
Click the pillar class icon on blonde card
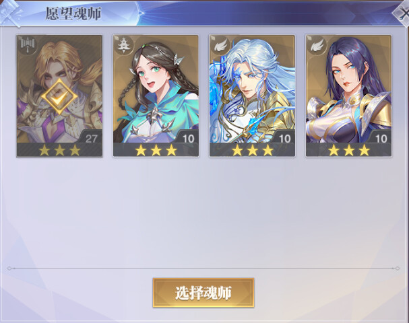coord(27,45)
